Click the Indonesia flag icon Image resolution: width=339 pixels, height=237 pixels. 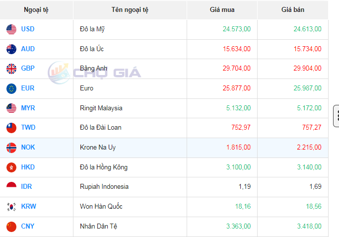pyautogui.click(x=11, y=187)
